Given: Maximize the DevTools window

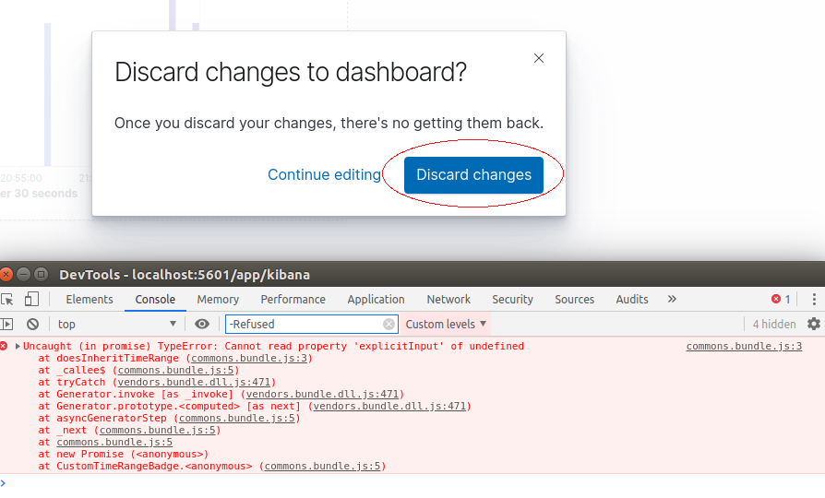Looking at the screenshot, I should tap(41, 275).
